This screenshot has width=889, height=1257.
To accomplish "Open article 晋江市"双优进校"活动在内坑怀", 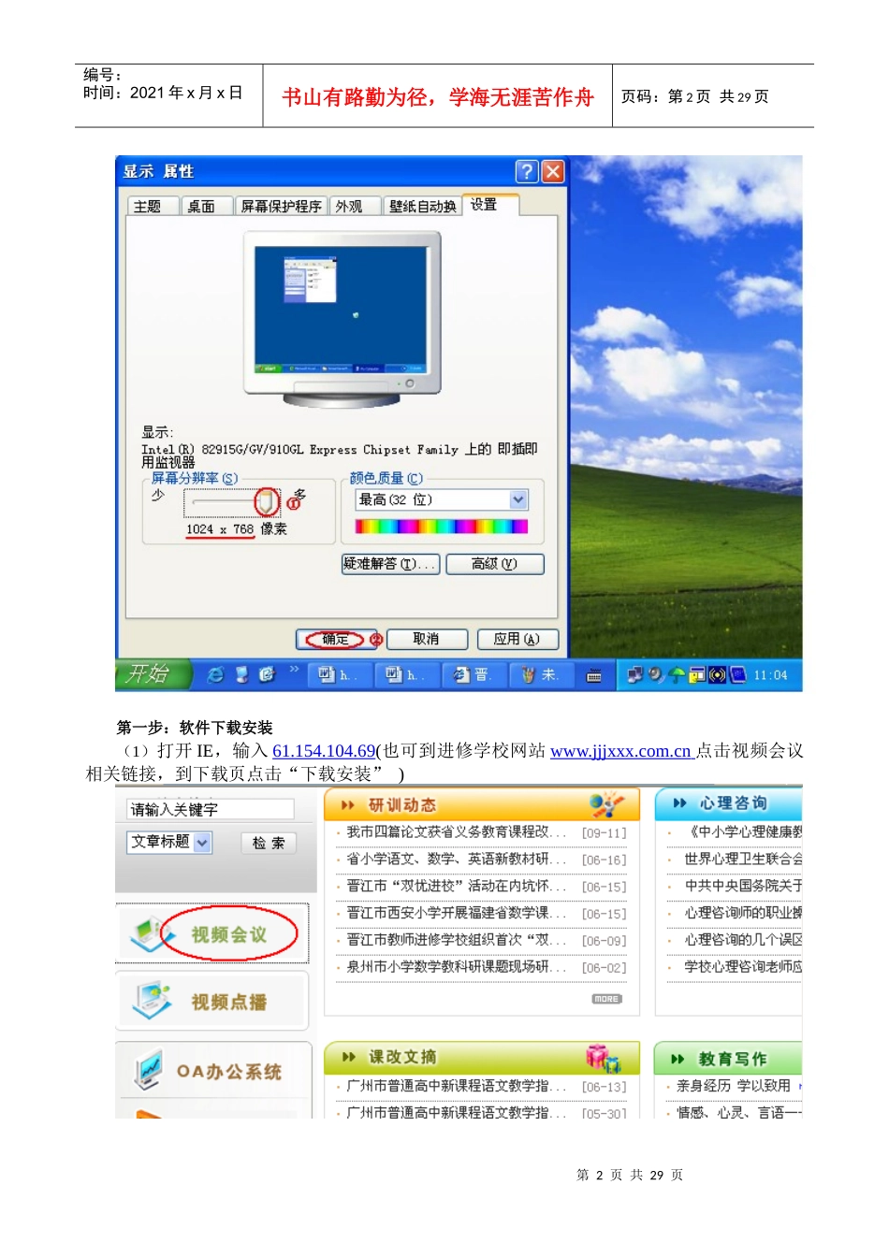I will (x=457, y=886).
